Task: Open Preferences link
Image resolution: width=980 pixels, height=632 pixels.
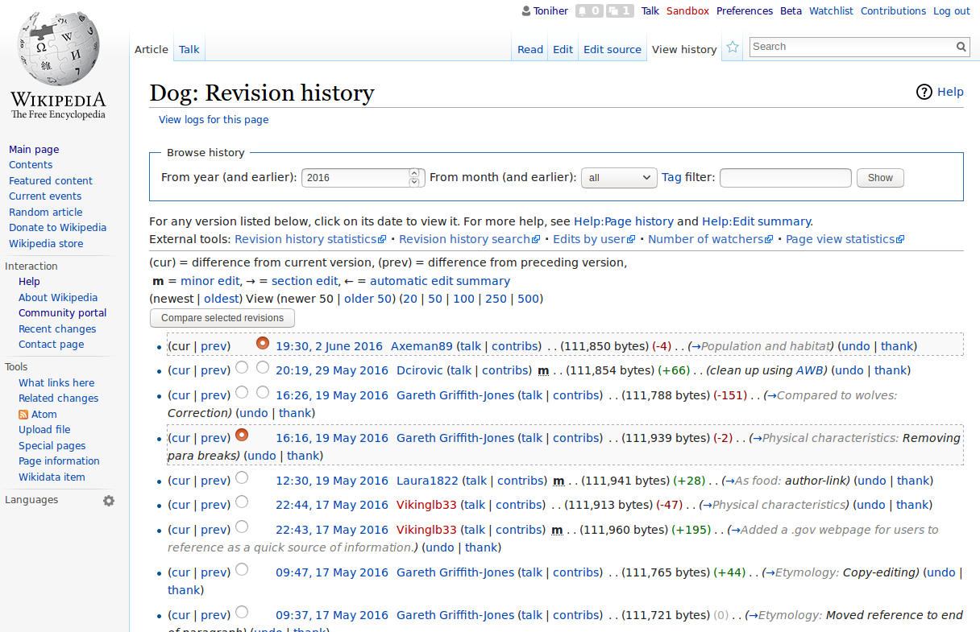Action: (x=745, y=11)
